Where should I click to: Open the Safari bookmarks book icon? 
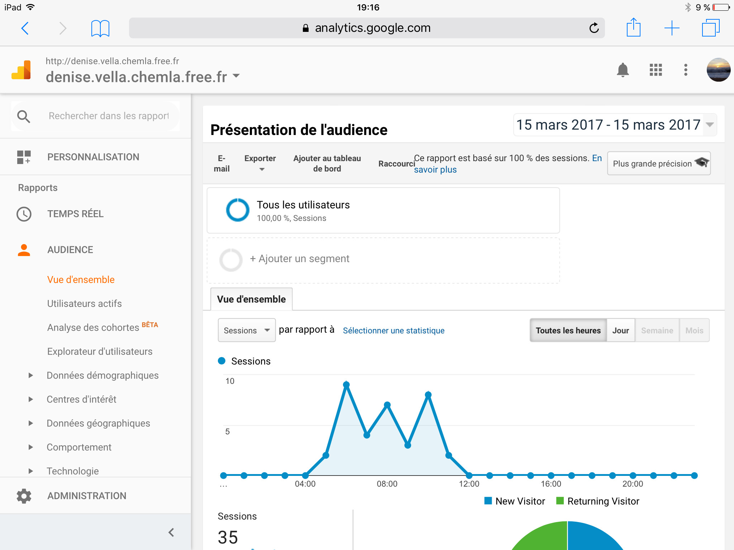(x=100, y=28)
